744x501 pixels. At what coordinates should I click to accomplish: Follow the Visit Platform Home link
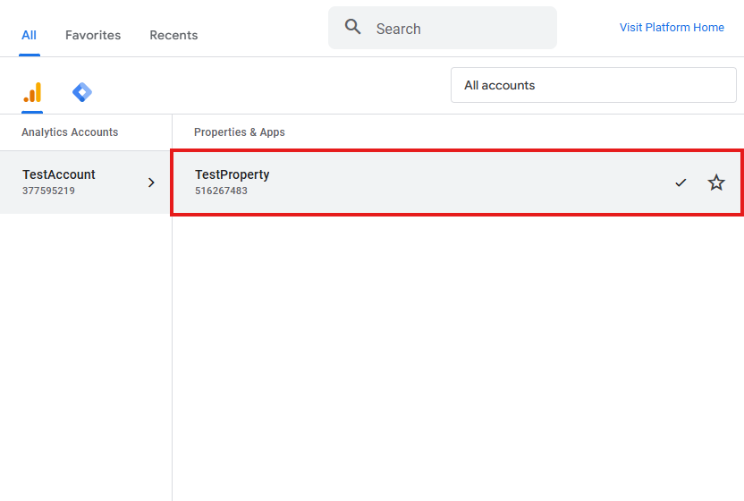[x=672, y=28]
